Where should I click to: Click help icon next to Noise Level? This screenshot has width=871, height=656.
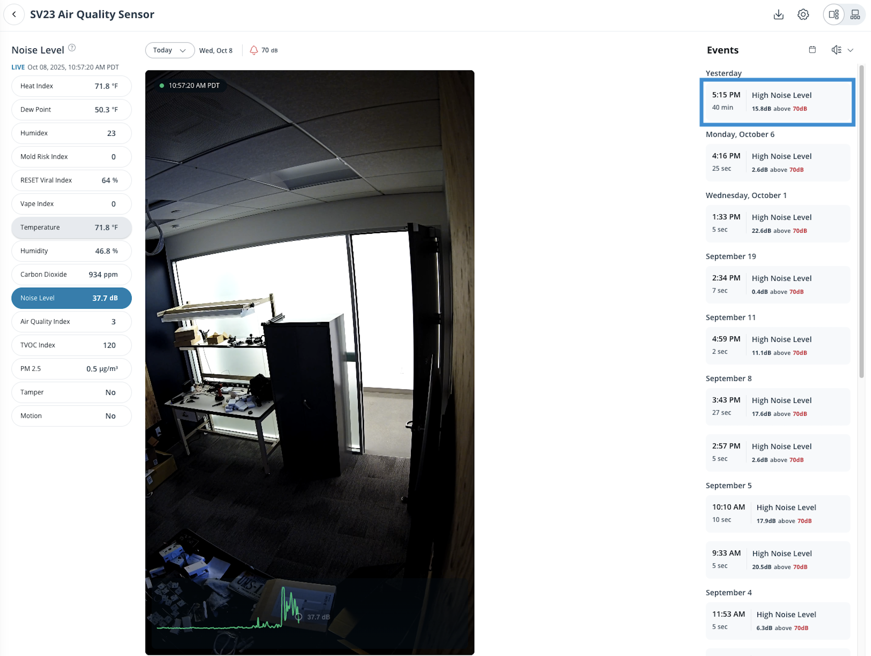(x=72, y=48)
